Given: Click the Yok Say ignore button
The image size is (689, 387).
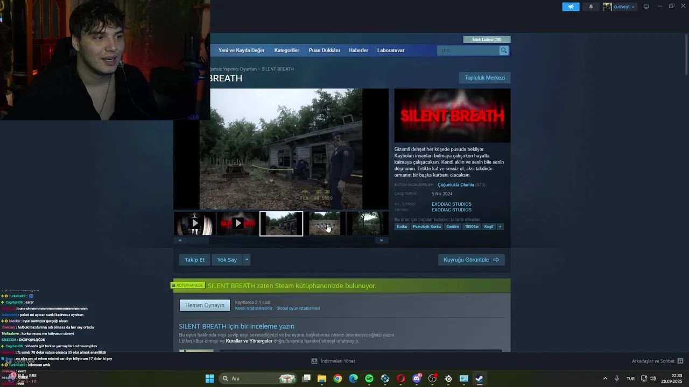Looking at the screenshot, I should tap(227, 260).
